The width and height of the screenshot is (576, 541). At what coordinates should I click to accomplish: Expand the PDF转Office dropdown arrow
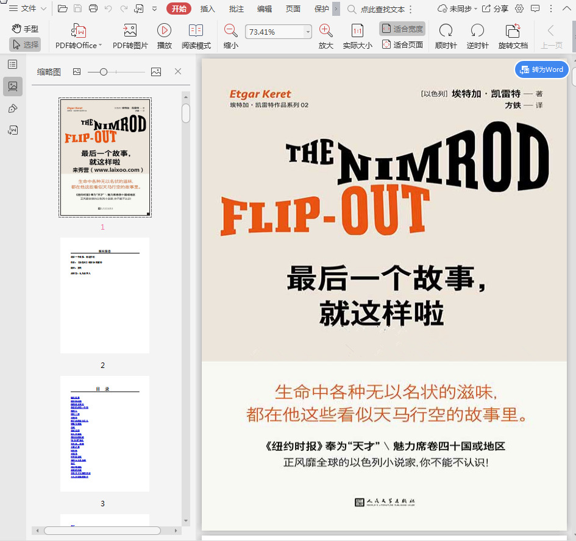pos(101,45)
